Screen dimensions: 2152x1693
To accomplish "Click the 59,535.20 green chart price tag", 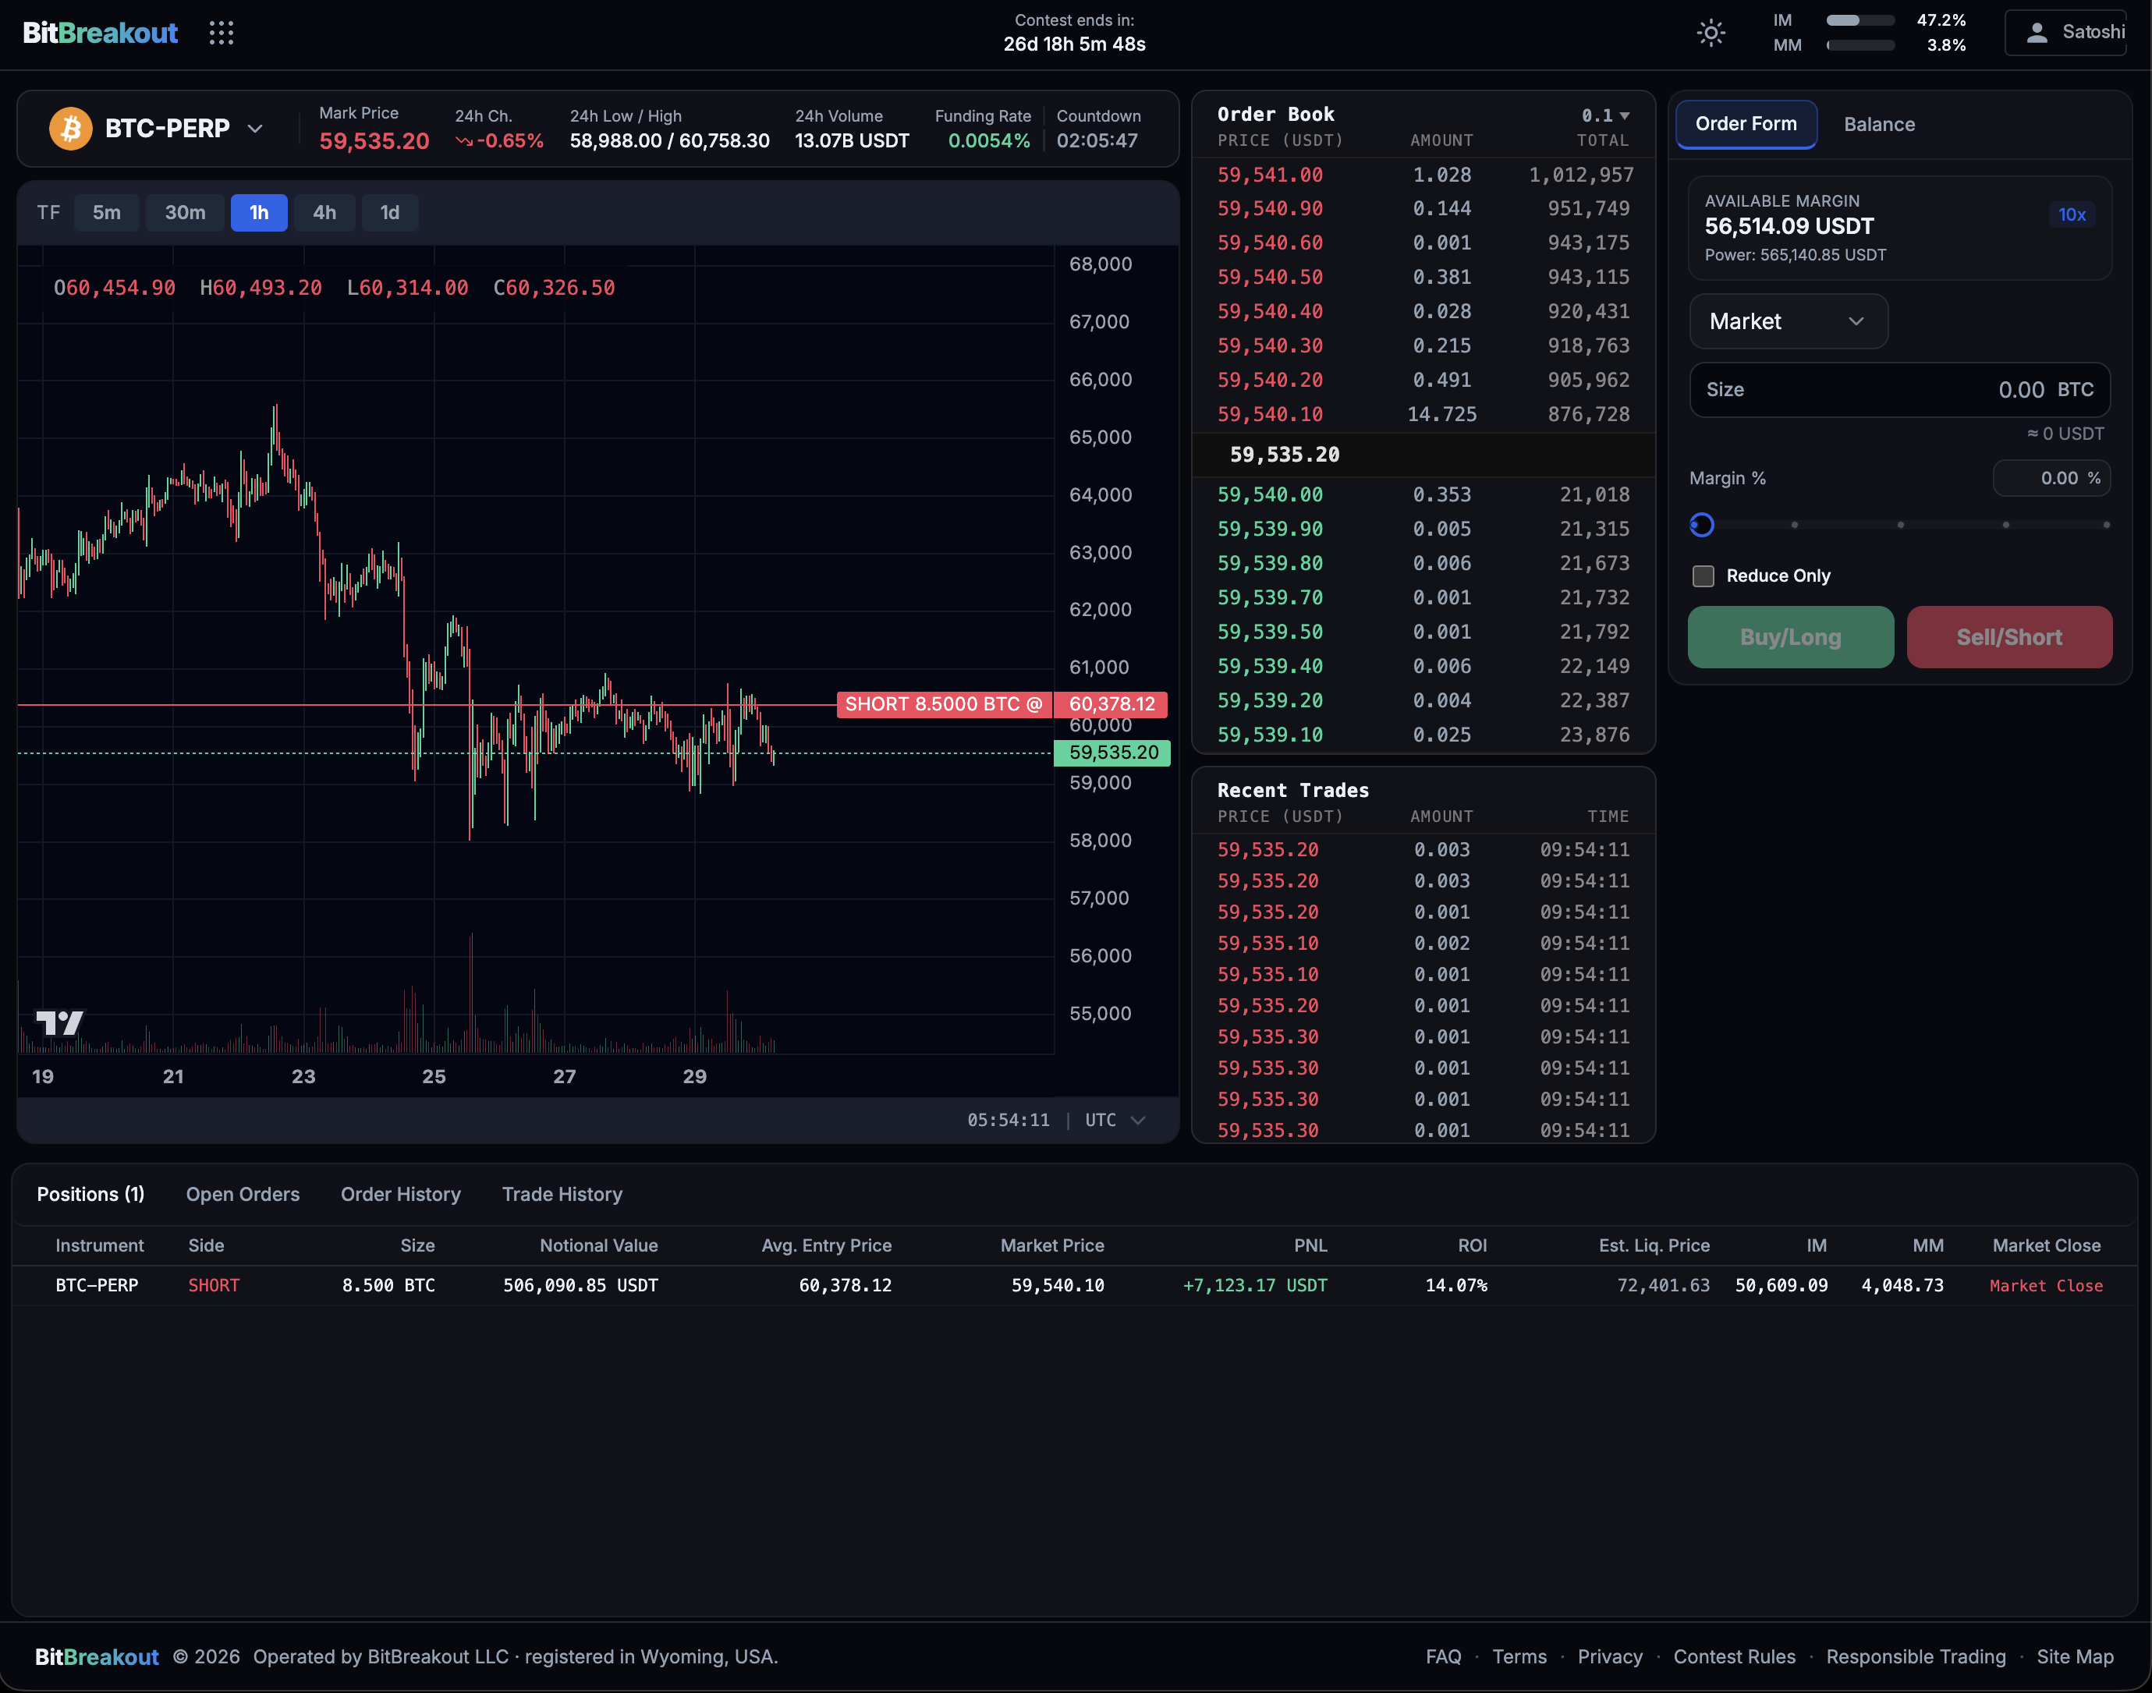I will click(x=1112, y=753).
